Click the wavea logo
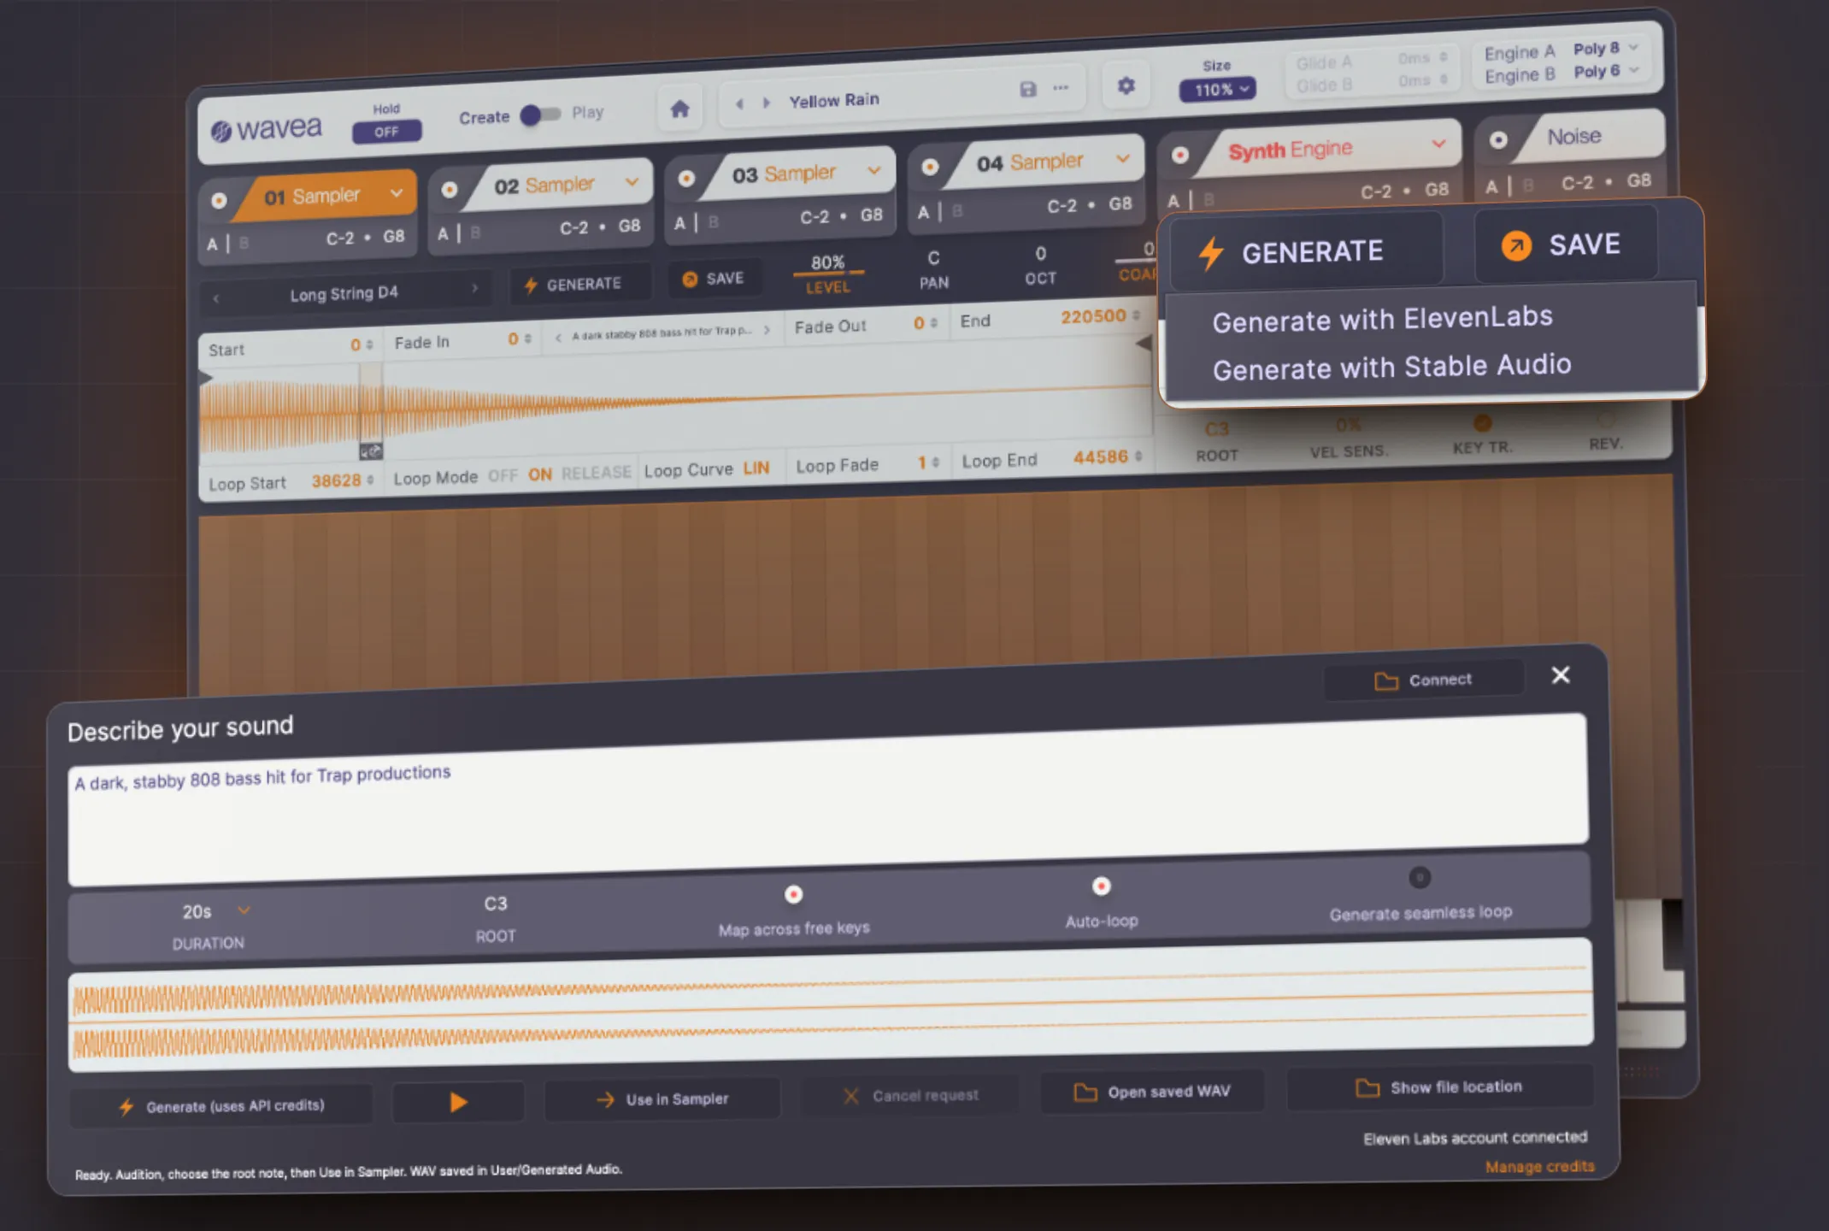The image size is (1829, 1231). 267,129
